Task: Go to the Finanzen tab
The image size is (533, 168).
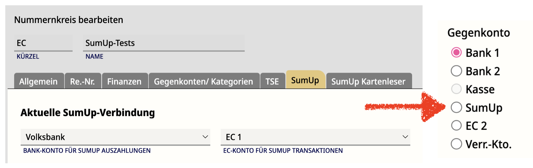Action: tap(124, 81)
